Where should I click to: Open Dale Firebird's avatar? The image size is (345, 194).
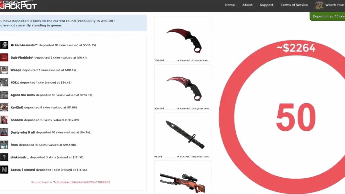[4, 57]
